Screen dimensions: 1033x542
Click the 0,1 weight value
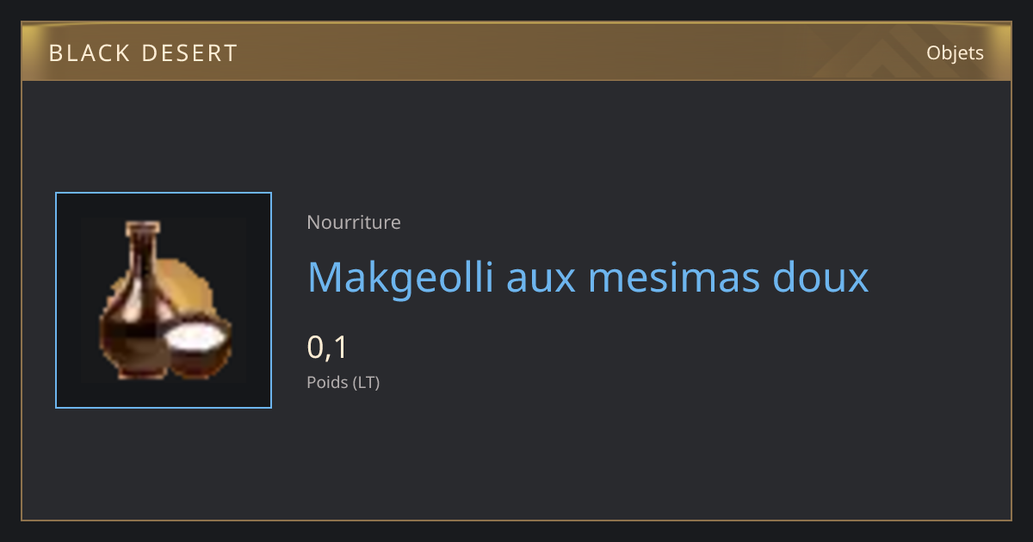[327, 347]
